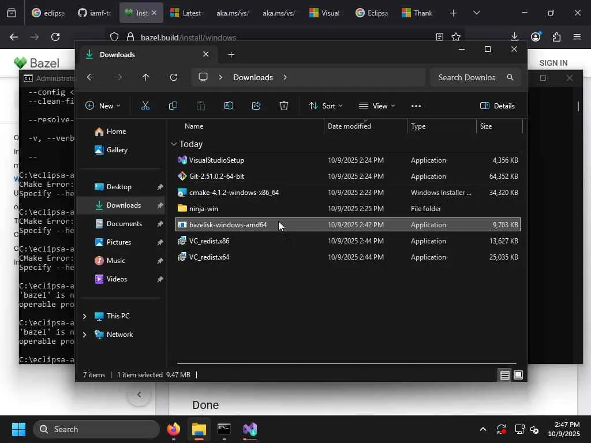Image resolution: width=591 pixels, height=443 pixels.
Task: Click the This PC monitor icon in address bar
Action: point(203,77)
